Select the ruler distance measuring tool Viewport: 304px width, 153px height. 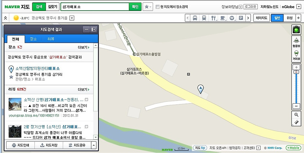pos(296,122)
